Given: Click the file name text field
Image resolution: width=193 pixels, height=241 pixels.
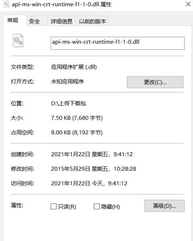Looking at the screenshot, I should 118,43.
